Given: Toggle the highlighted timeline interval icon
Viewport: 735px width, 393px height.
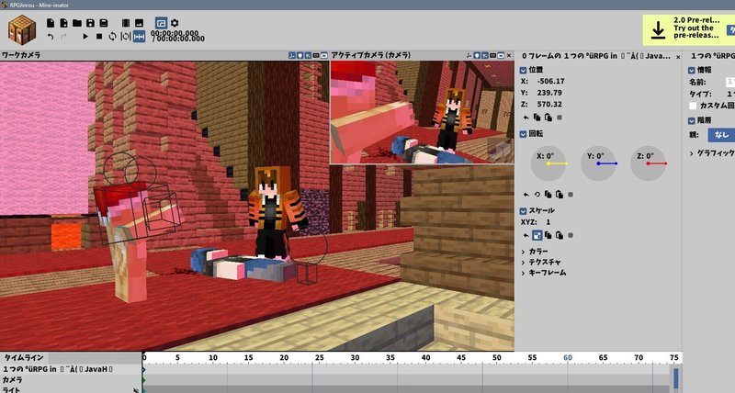Looking at the screenshot, I should pos(140,36).
